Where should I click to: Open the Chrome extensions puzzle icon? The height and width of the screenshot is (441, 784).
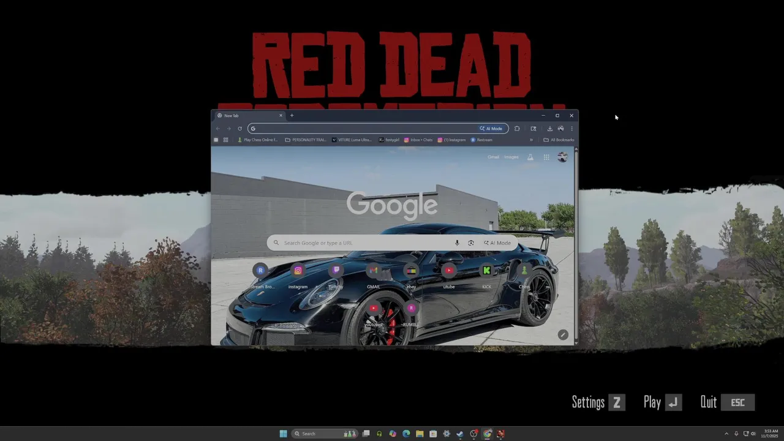[517, 129]
